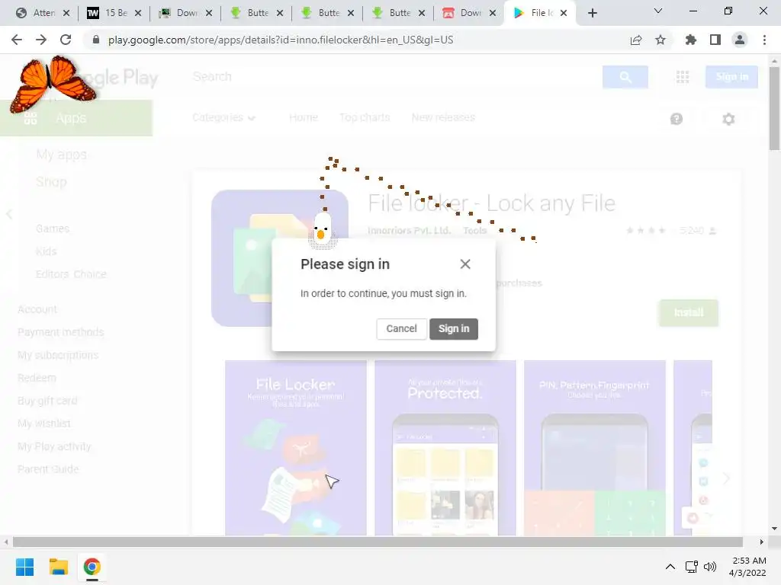Close the File locker tab
This screenshot has width=781, height=585.
tap(564, 13)
